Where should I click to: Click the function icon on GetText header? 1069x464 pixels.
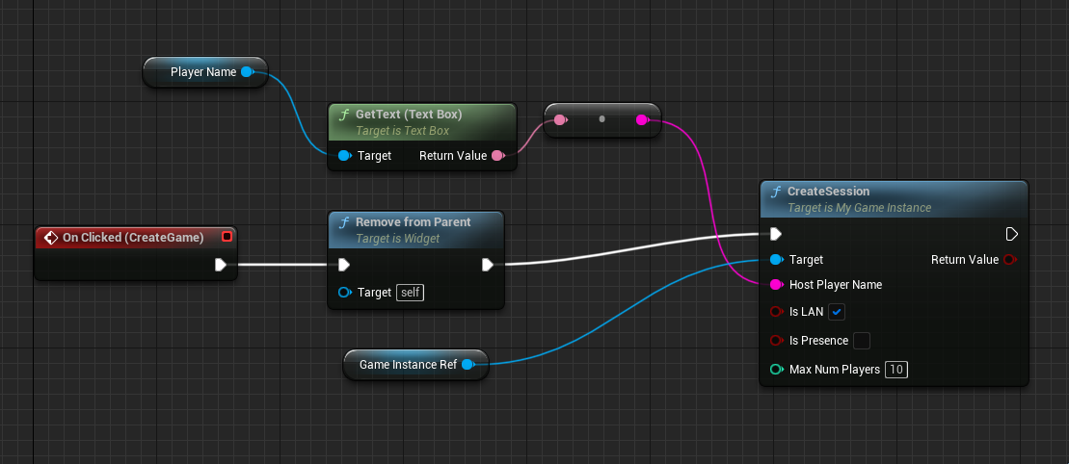pyautogui.click(x=344, y=116)
